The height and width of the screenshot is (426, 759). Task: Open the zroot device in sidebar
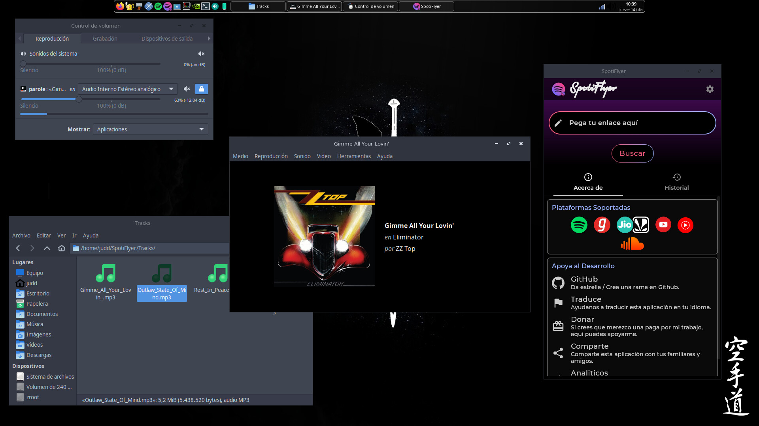point(32,397)
